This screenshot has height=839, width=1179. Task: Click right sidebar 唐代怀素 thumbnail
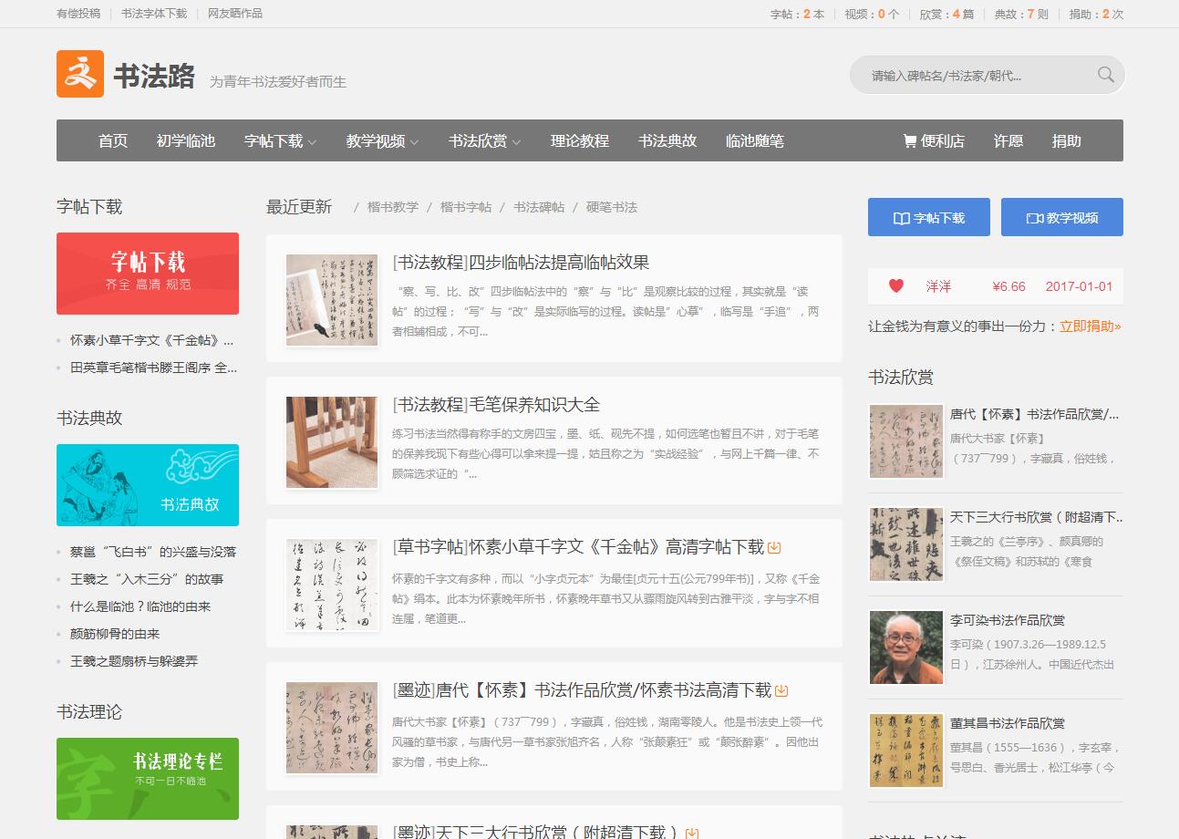pos(906,441)
